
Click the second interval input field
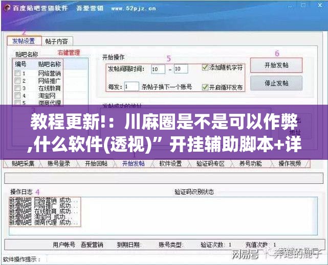(181, 69)
